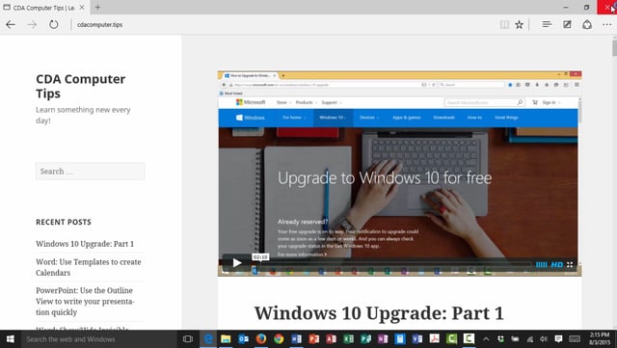The image size is (617, 348).
Task: Open the Share icon in Edge toolbar
Action: [x=587, y=24]
